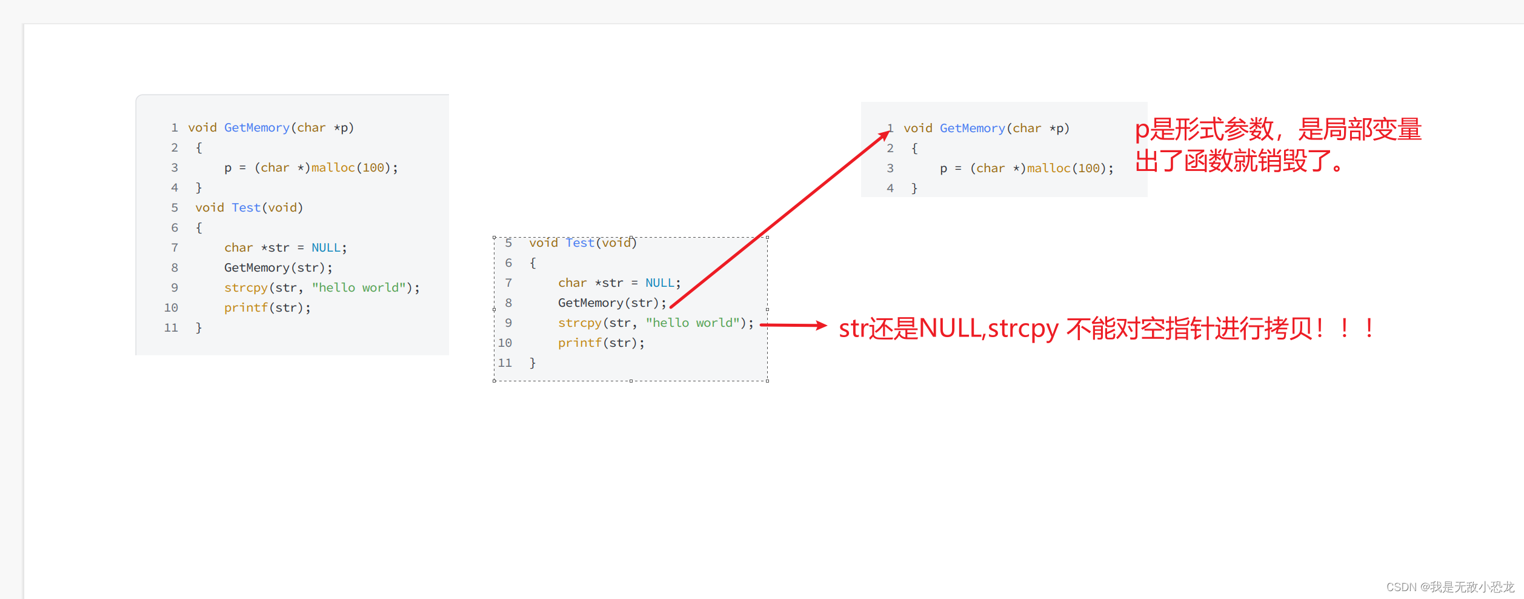Click 'char *str = NULL;' in the selected middle snippet

click(619, 283)
